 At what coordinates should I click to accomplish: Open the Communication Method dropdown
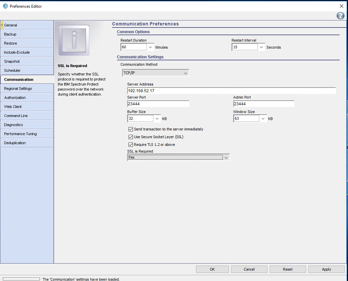coord(156,73)
